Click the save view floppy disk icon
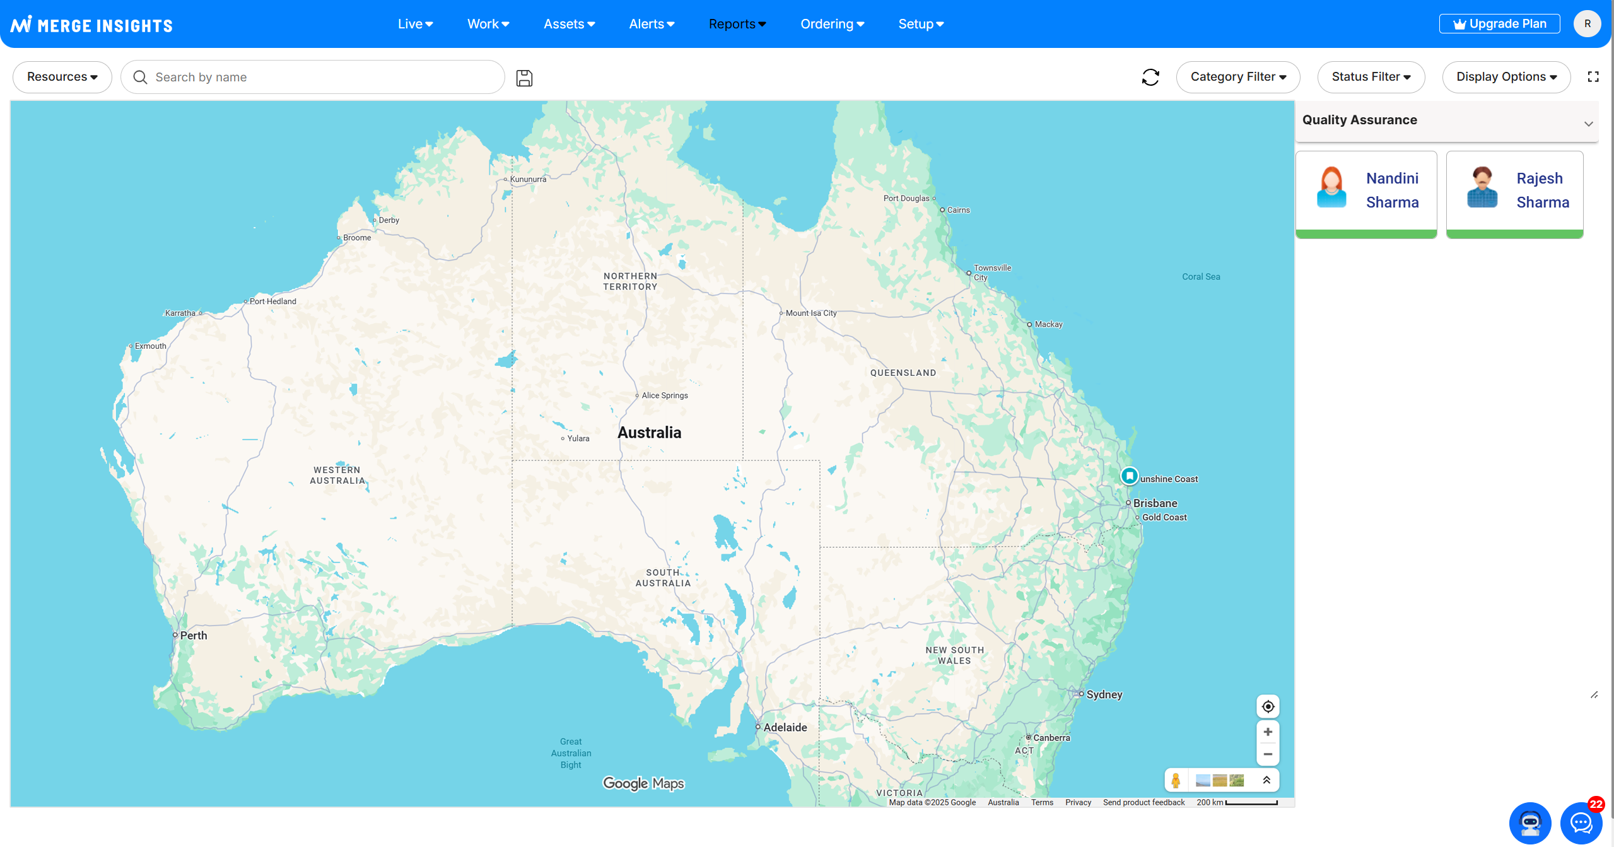Viewport: 1614px width, 847px height. tap(524, 78)
